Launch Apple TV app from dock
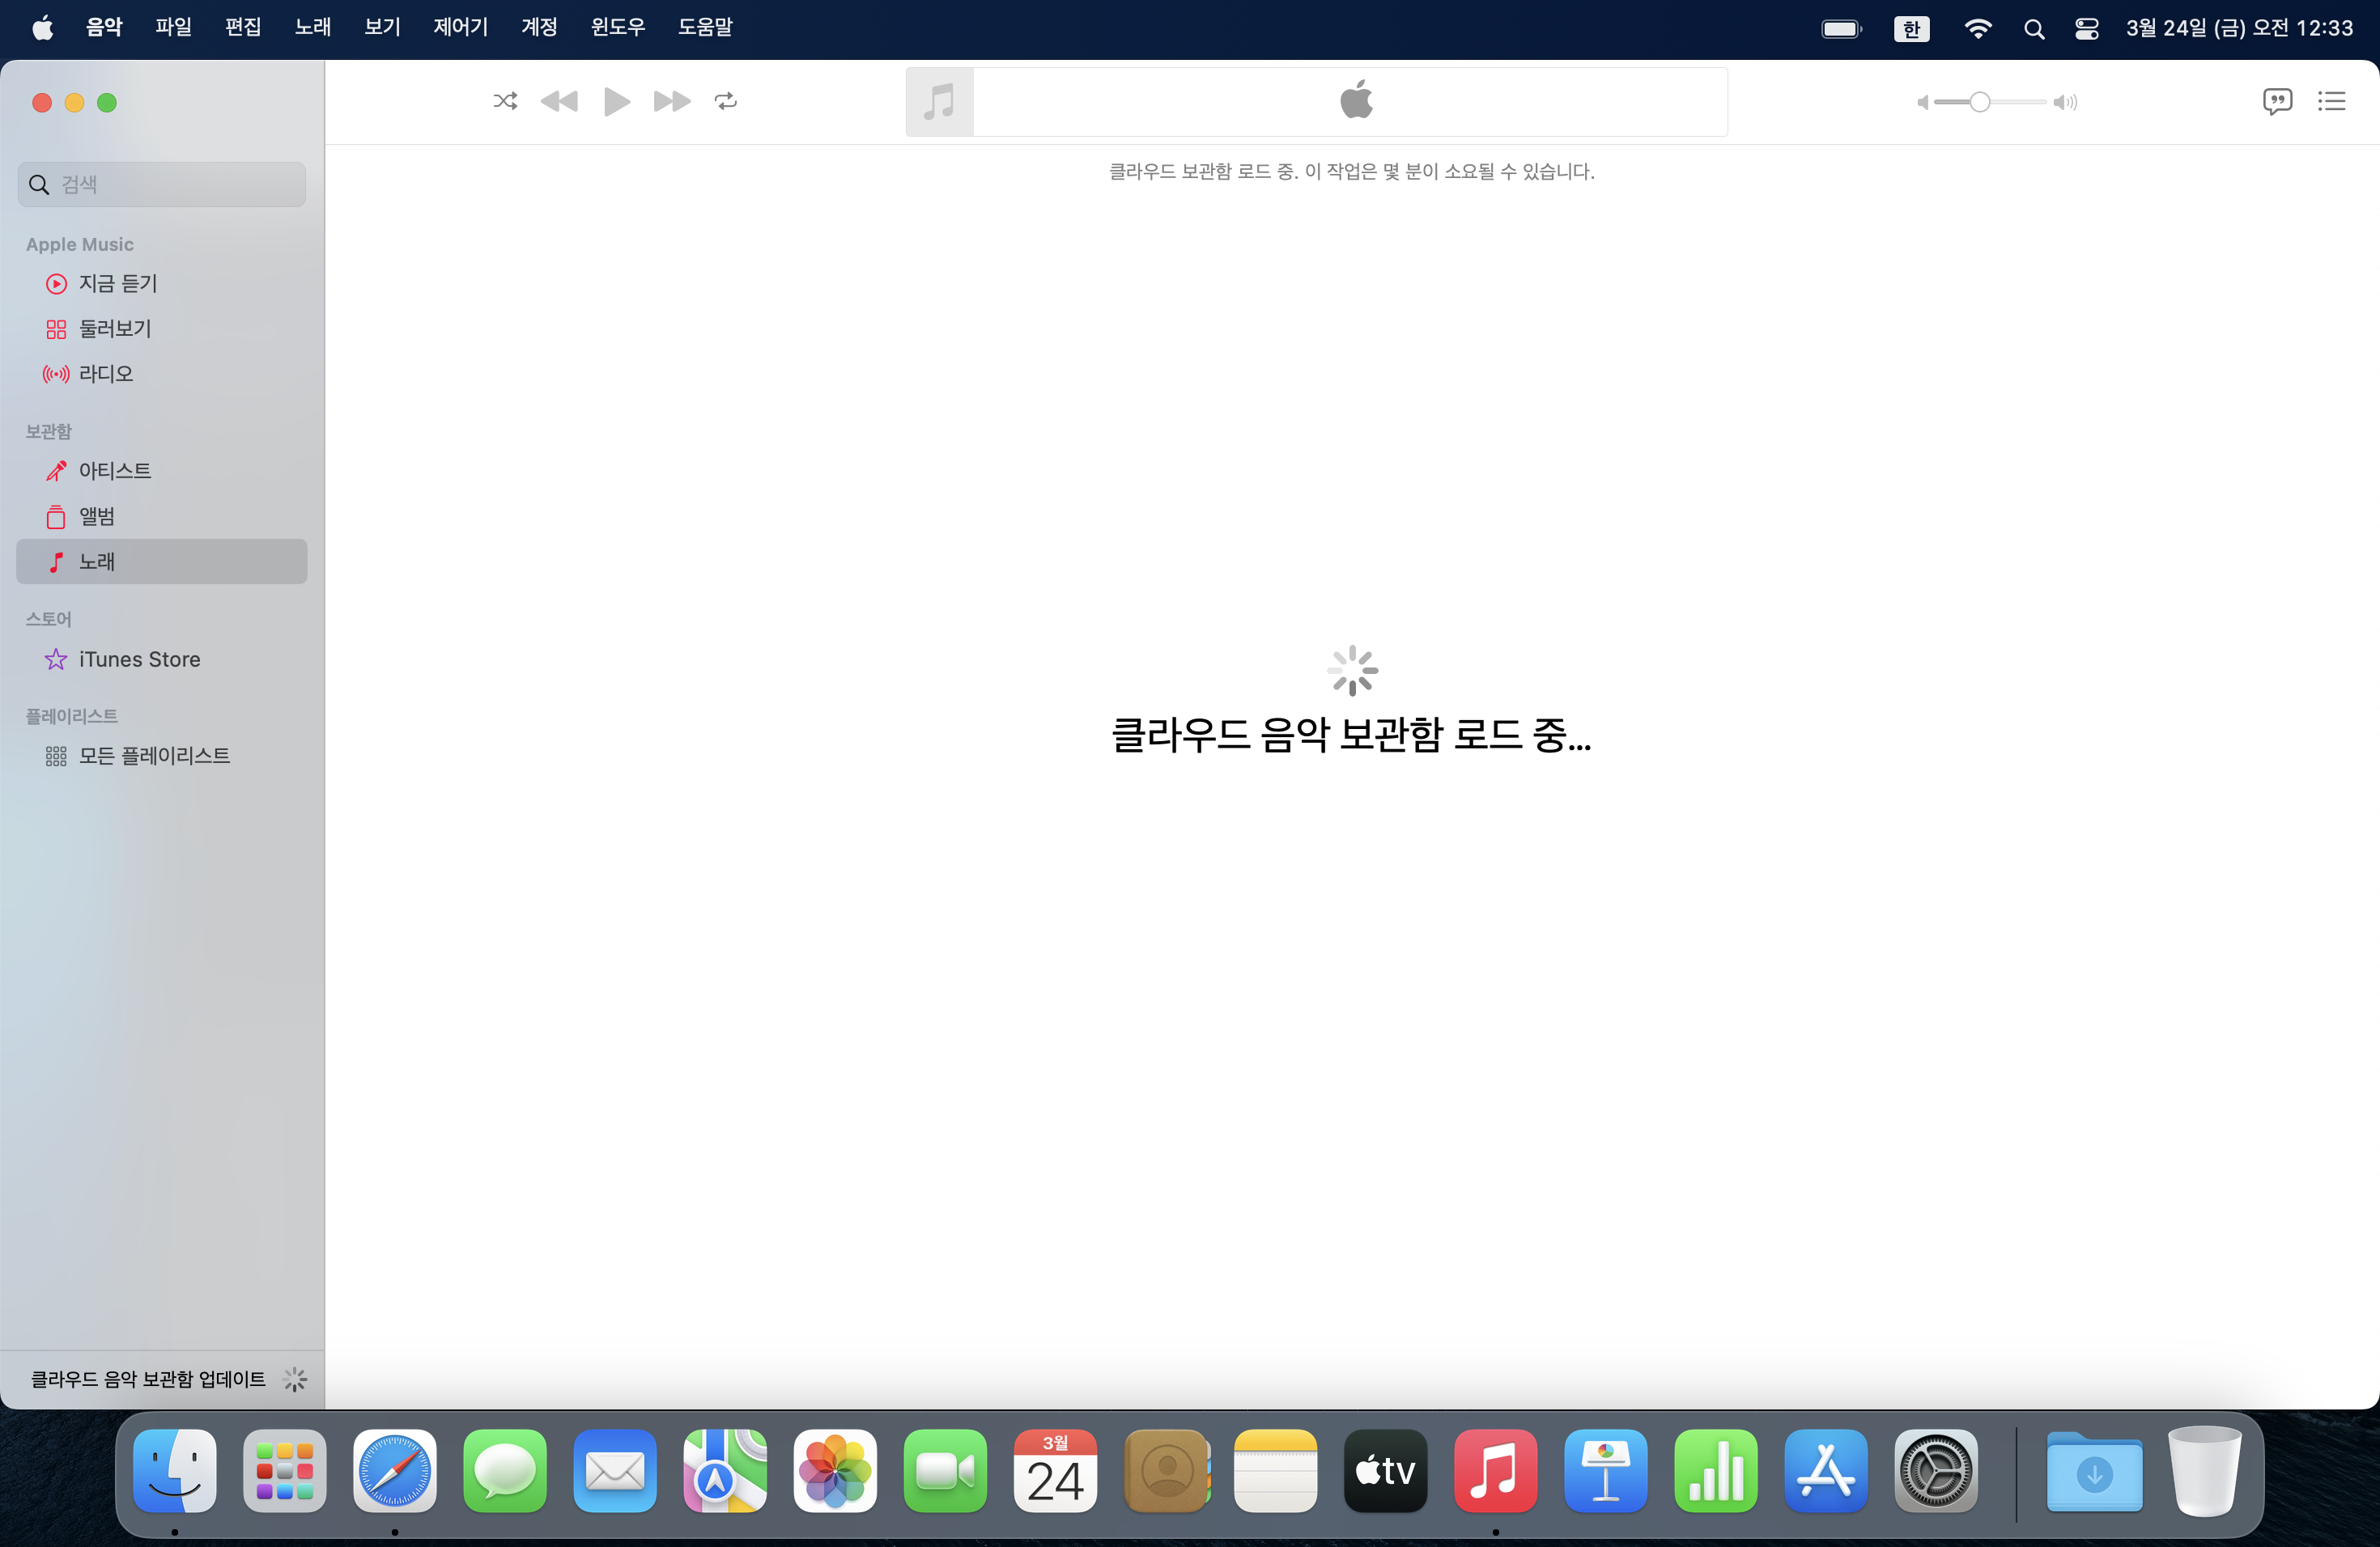 [1385, 1470]
